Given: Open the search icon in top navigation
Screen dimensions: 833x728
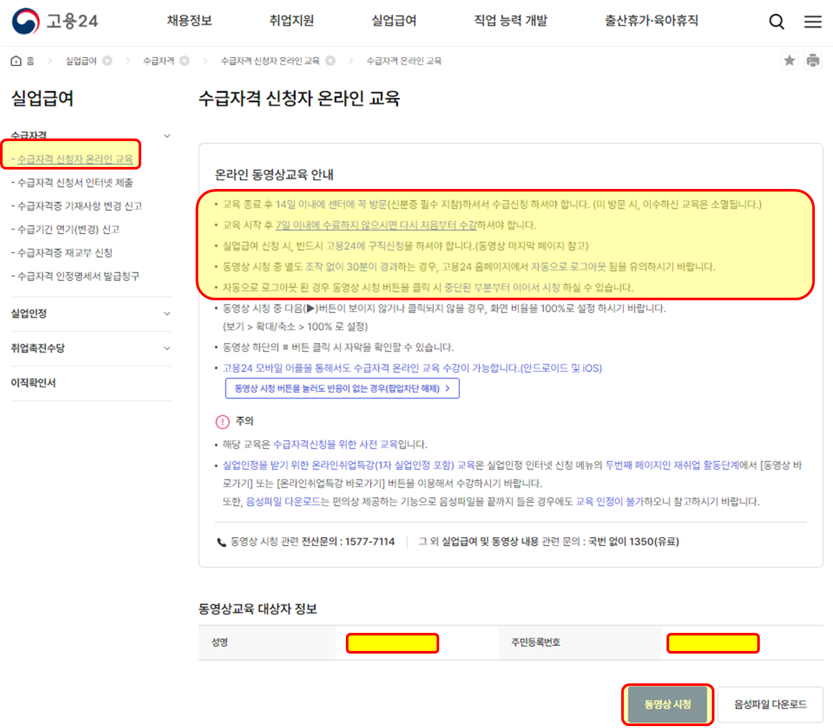Looking at the screenshot, I should 776,21.
